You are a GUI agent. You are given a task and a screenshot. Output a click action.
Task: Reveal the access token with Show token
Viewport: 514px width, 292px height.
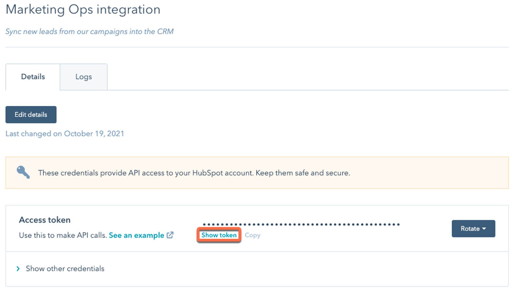tap(219, 235)
